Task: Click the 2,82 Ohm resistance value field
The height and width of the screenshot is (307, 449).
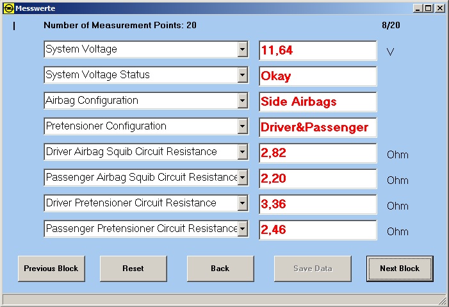Action: tap(318, 153)
